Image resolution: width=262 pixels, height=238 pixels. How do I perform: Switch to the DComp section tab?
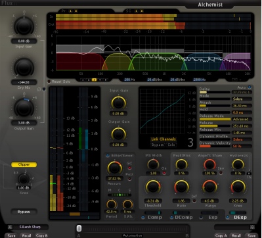(185, 218)
